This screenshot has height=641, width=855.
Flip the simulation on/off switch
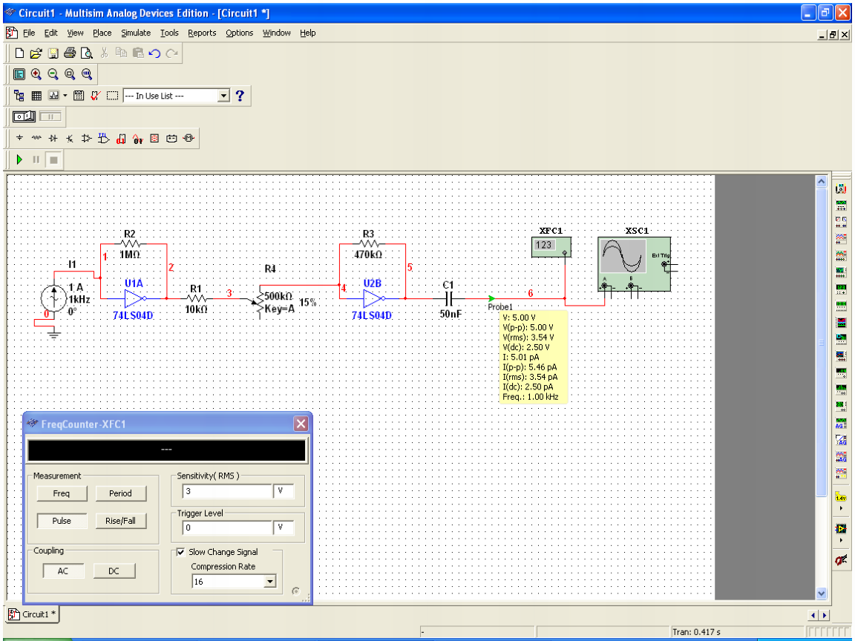click(x=24, y=116)
